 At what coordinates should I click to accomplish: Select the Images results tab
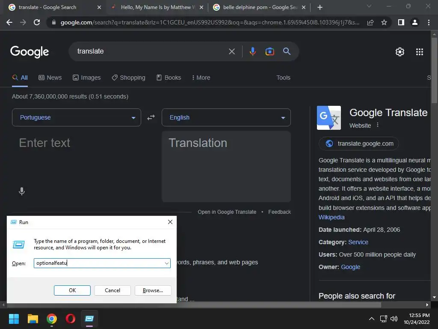(86, 78)
